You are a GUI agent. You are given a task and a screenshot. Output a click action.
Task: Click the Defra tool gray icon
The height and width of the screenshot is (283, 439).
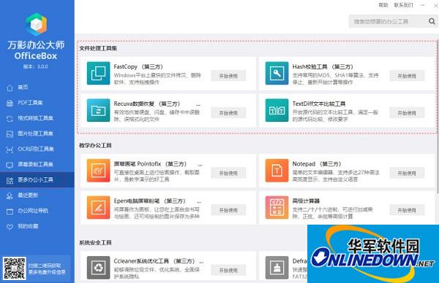point(277,268)
